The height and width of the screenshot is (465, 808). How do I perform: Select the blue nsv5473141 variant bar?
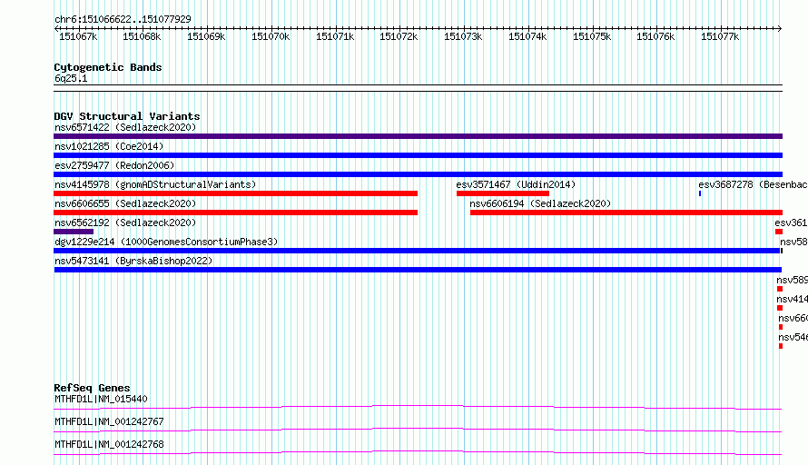(418, 270)
